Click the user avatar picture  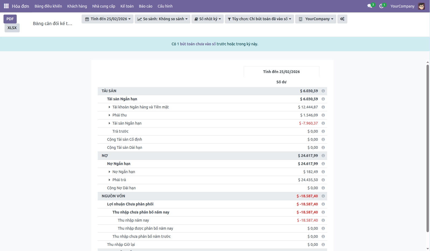[x=421, y=6]
